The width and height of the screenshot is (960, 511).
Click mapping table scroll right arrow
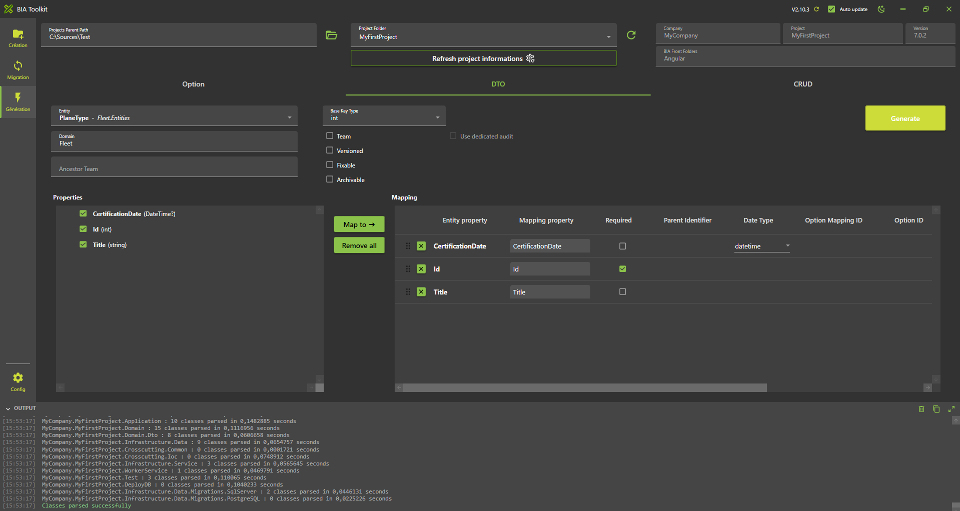928,388
